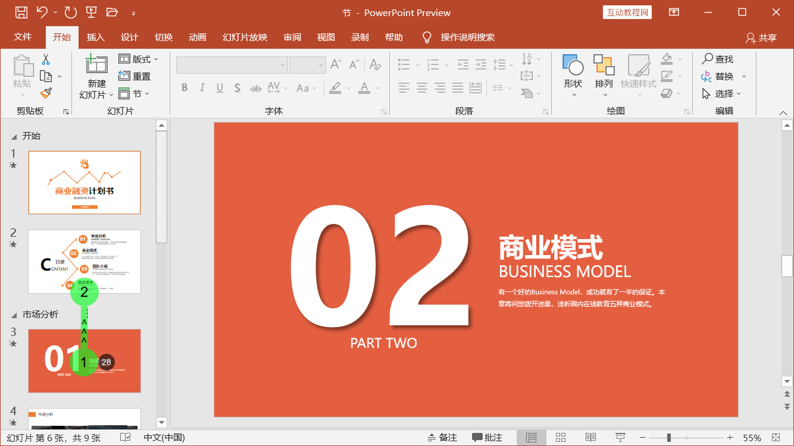Expand the 替换 replace dropdown arrow

(743, 76)
